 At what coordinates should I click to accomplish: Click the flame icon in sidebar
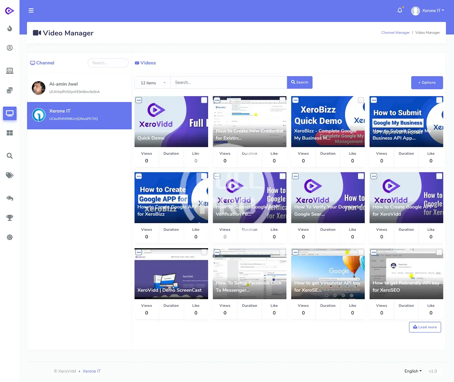10,29
